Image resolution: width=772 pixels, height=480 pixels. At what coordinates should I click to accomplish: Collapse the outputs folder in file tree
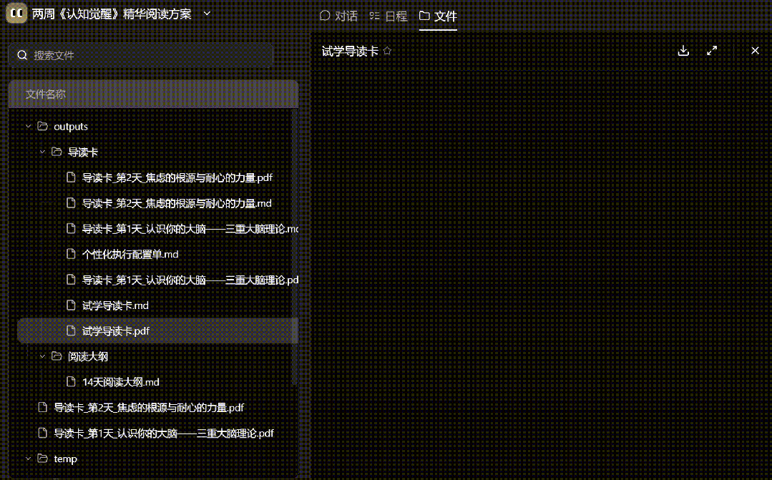(28, 126)
